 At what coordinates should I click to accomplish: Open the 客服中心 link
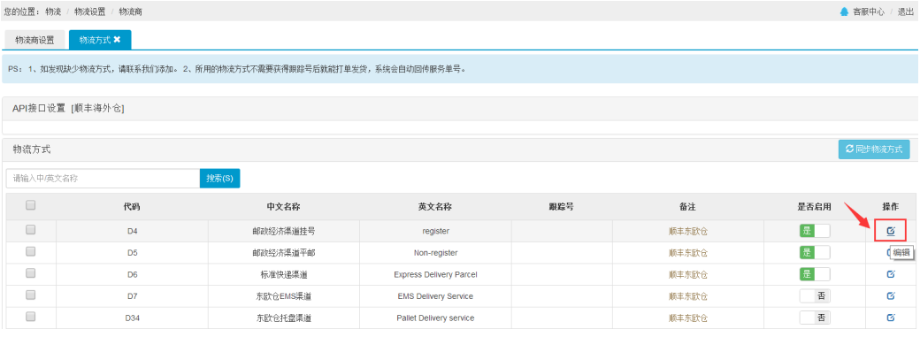pyautogui.click(x=869, y=11)
